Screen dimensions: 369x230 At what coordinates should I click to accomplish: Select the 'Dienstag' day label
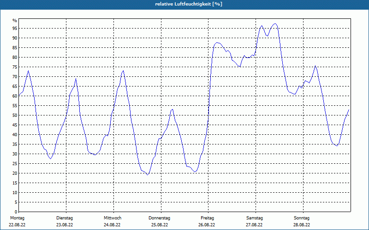65,218
